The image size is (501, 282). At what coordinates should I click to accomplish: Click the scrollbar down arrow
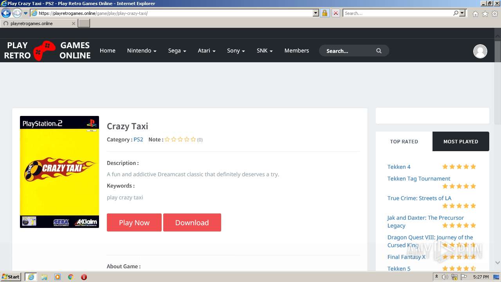click(x=497, y=263)
